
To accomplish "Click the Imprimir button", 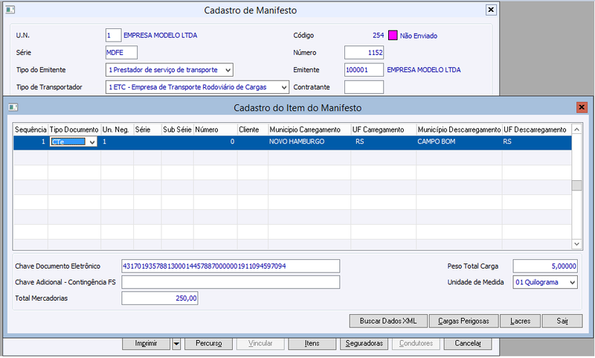I will click(x=146, y=344).
